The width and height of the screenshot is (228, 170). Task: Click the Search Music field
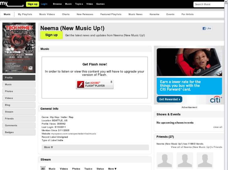pyautogui.click(x=209, y=4)
